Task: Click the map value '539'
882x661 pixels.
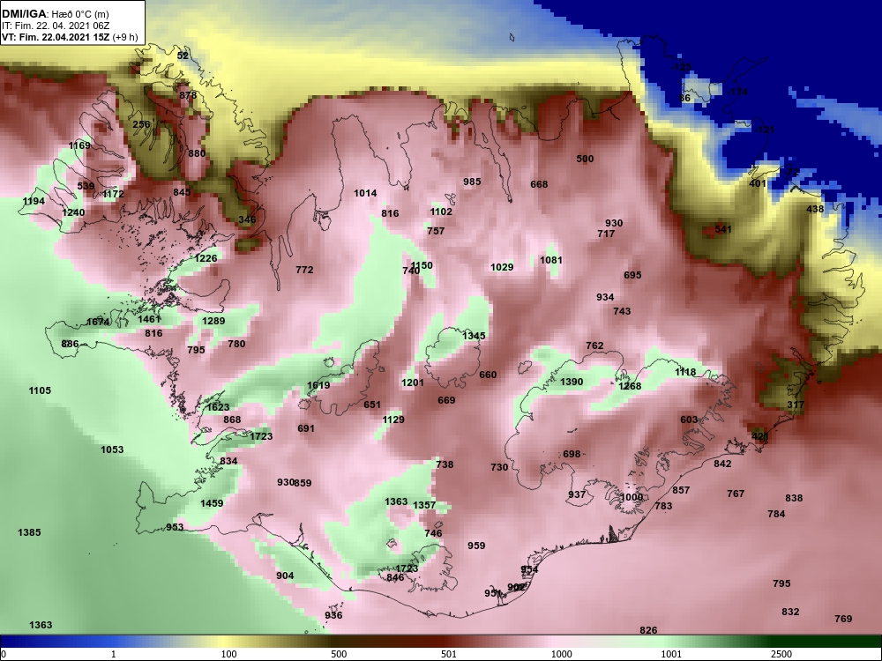Action: click(x=86, y=186)
